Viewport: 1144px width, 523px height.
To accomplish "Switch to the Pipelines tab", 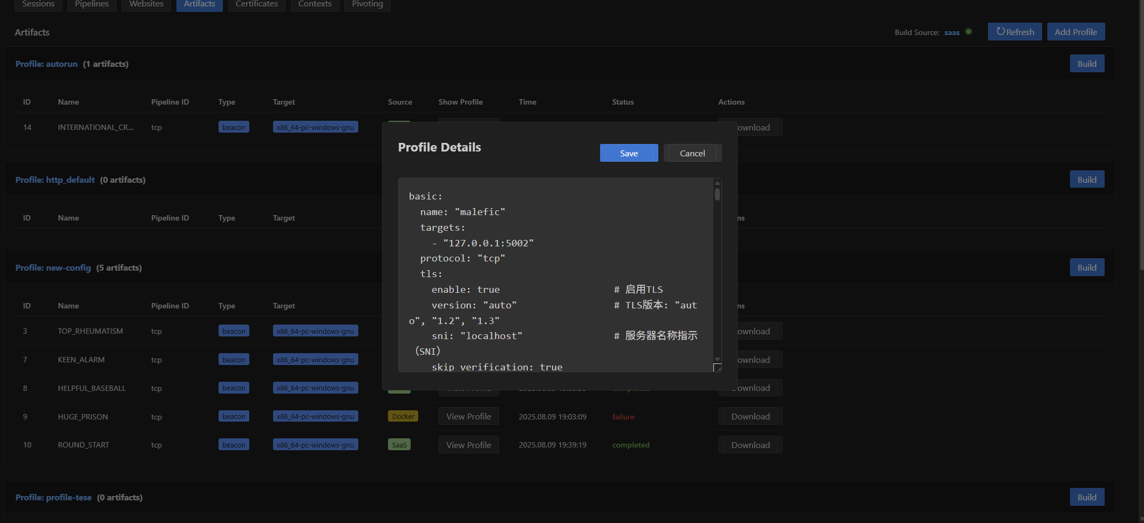I will pyautogui.click(x=92, y=4).
